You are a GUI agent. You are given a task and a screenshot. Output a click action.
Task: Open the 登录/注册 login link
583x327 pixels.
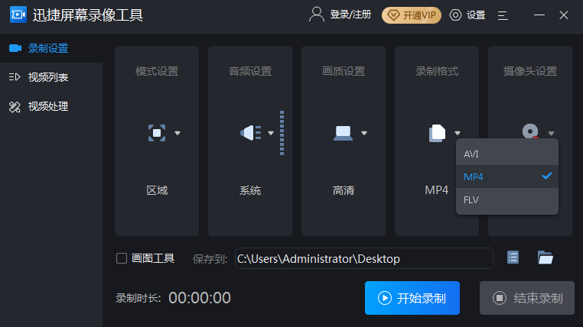click(350, 15)
